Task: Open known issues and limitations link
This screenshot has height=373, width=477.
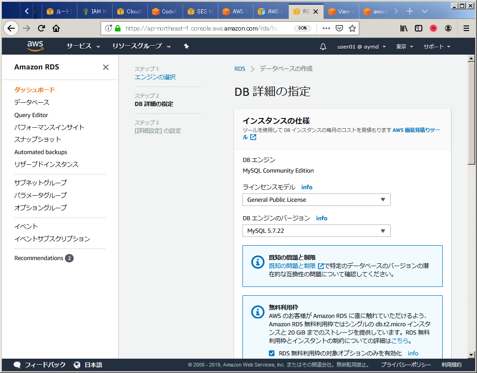Action: [292, 266]
